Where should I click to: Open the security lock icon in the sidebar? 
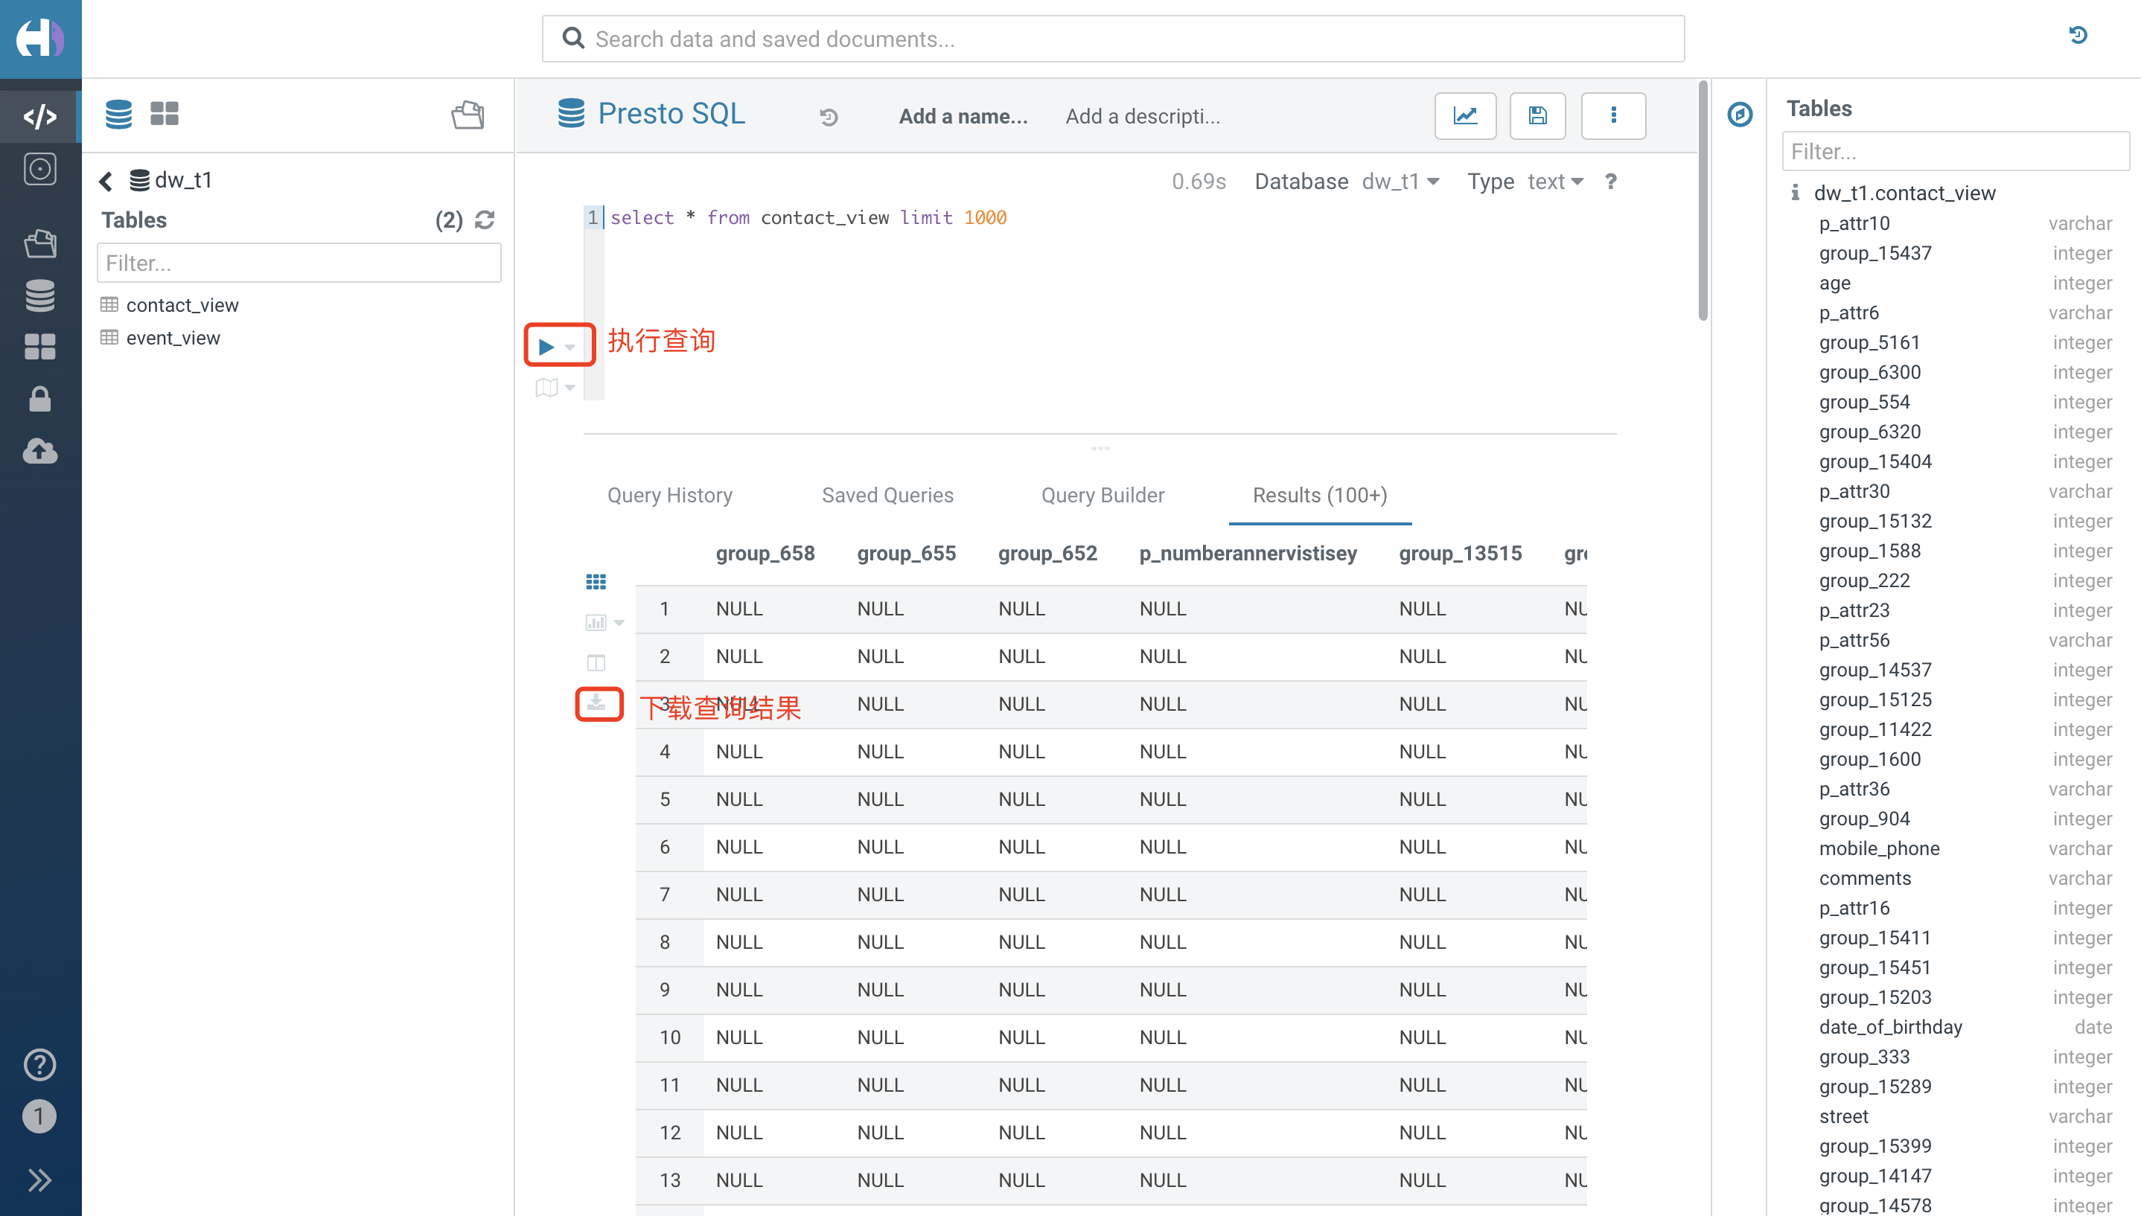pyautogui.click(x=40, y=399)
